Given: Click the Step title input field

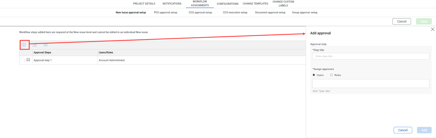Looking at the screenshot, I should click(371, 56).
